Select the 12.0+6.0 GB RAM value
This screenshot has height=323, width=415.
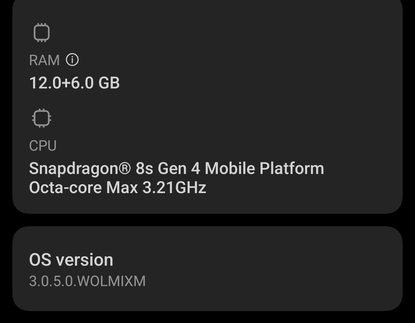pyautogui.click(x=74, y=83)
